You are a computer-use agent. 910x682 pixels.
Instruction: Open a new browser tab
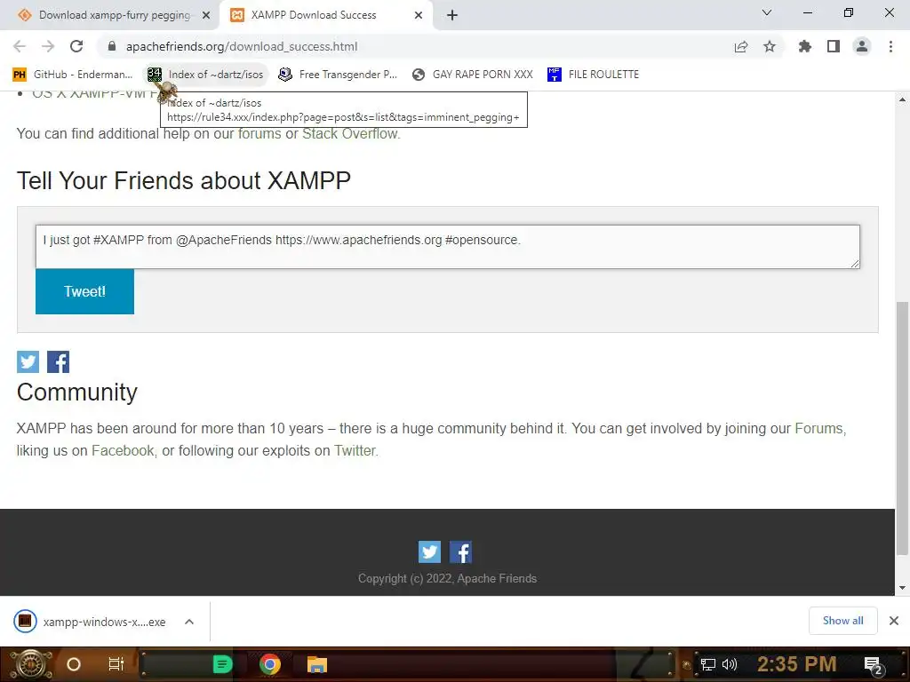click(x=452, y=16)
